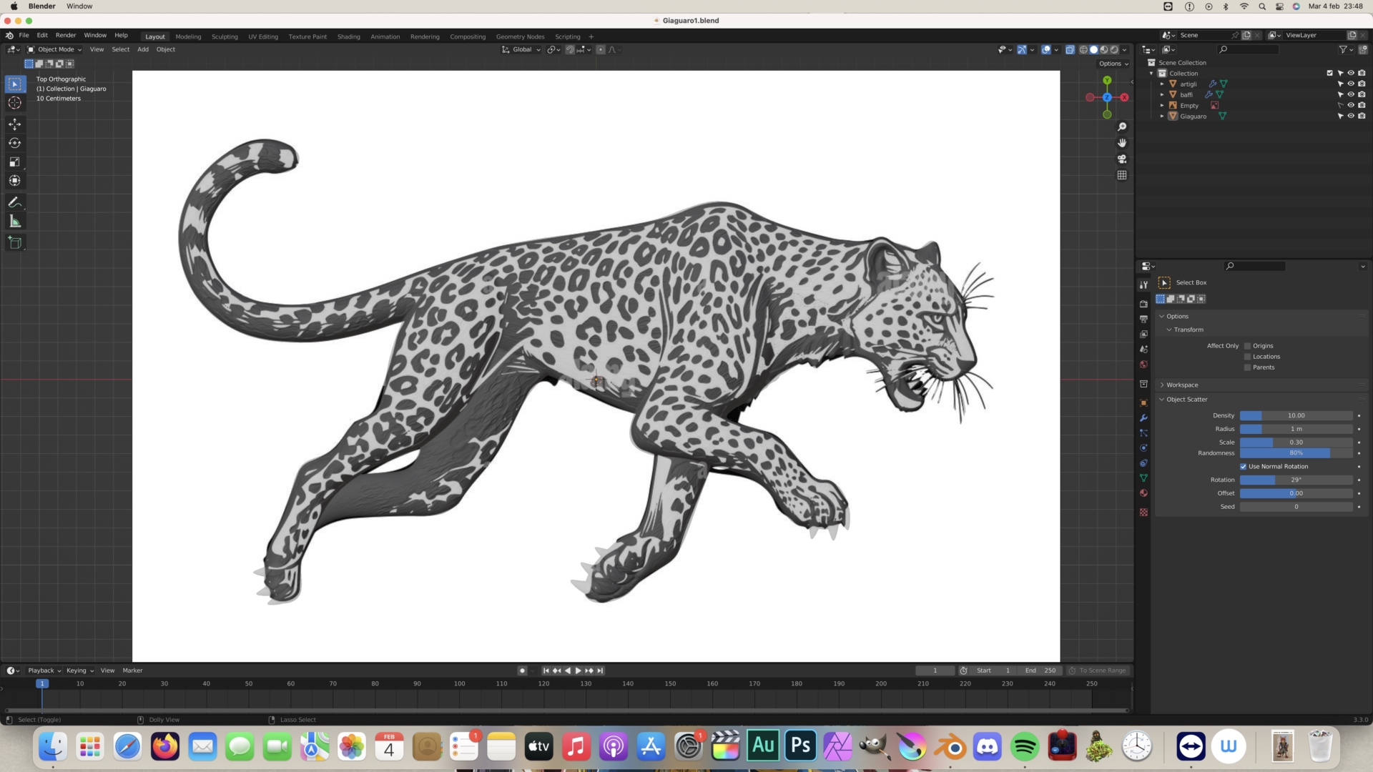Select the Measure tool

[14, 222]
